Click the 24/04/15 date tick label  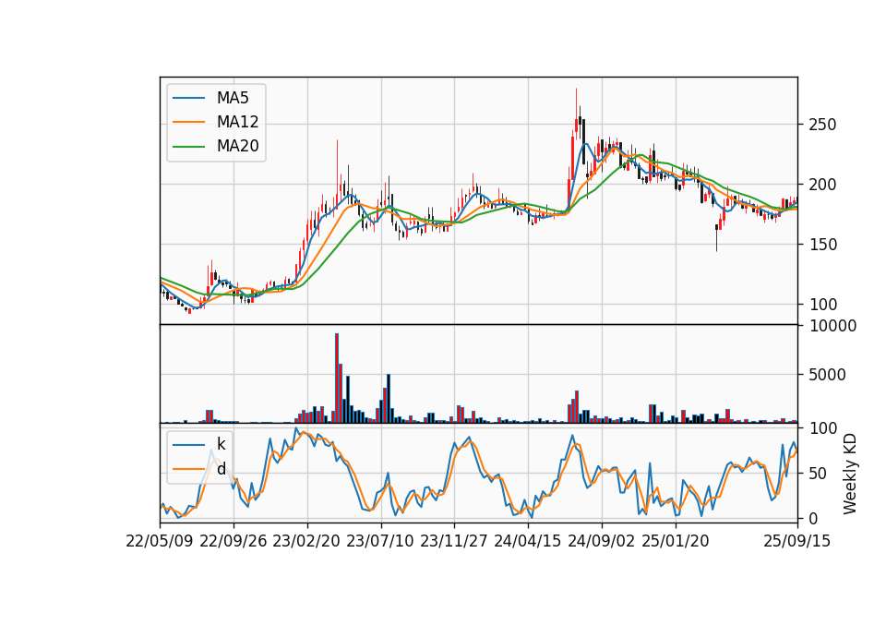[528, 541]
